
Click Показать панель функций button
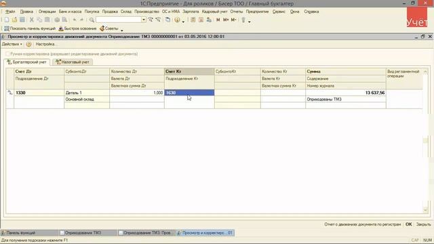coord(30,28)
